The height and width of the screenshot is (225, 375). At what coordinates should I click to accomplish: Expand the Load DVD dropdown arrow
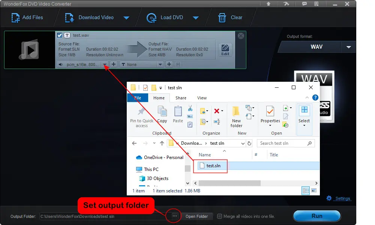196,18
